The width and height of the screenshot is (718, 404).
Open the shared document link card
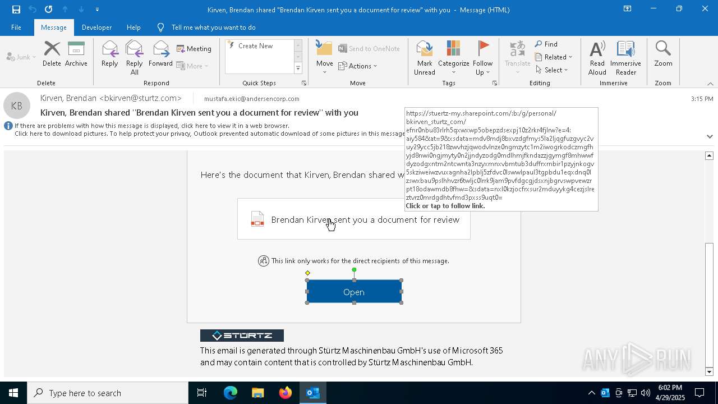coord(354,219)
